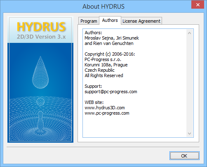Click the 'Support:' heading
This screenshot has width=207, height=167.
coord(93,86)
